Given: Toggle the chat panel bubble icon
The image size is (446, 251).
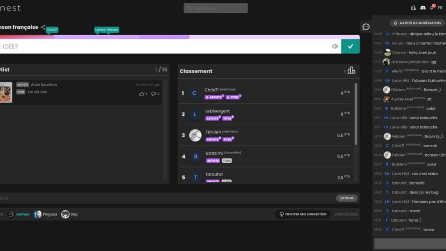Looking at the screenshot, I should pyautogui.click(x=366, y=27).
